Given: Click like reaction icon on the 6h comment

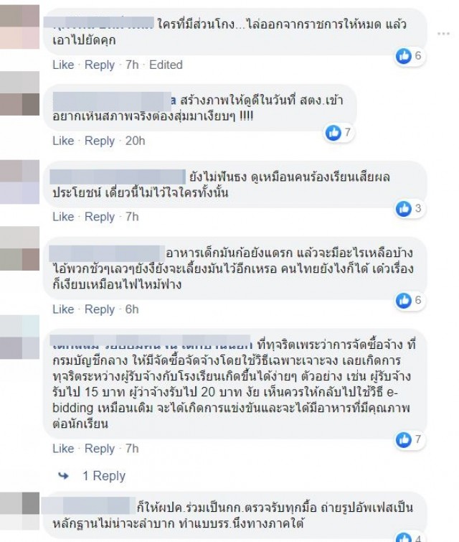Looking at the screenshot, I should (x=403, y=300).
